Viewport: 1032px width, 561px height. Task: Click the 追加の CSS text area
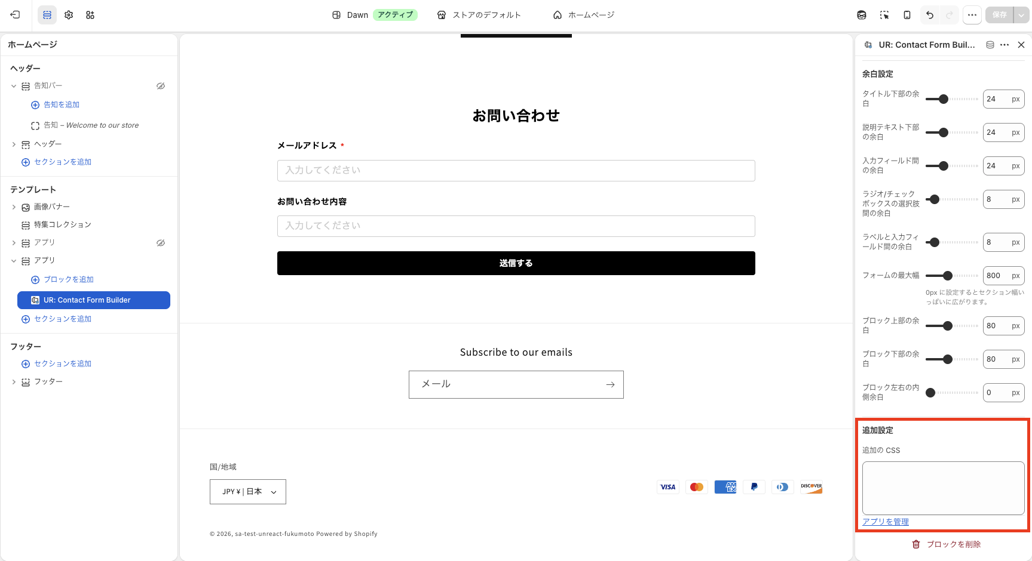pyautogui.click(x=944, y=488)
